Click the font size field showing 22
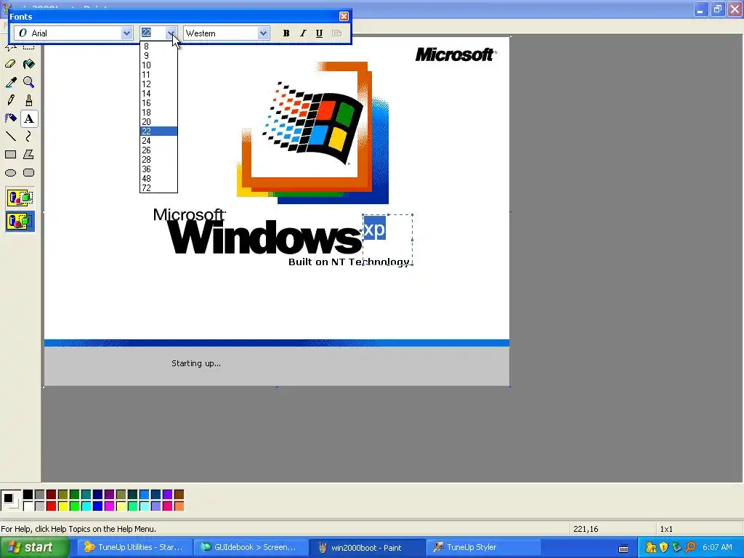Image resolution: width=744 pixels, height=558 pixels. (153, 33)
